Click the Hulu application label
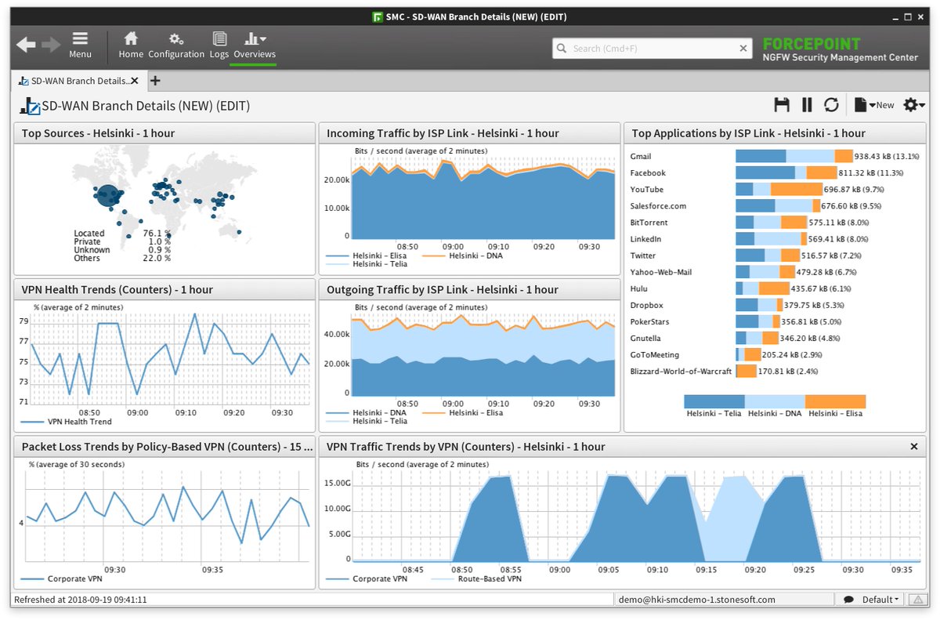This screenshot has height=620, width=940. coord(638,288)
